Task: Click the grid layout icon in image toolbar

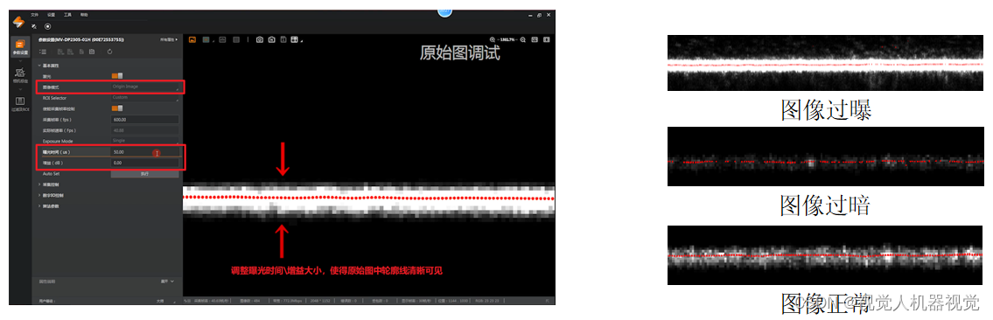Action: (x=294, y=39)
